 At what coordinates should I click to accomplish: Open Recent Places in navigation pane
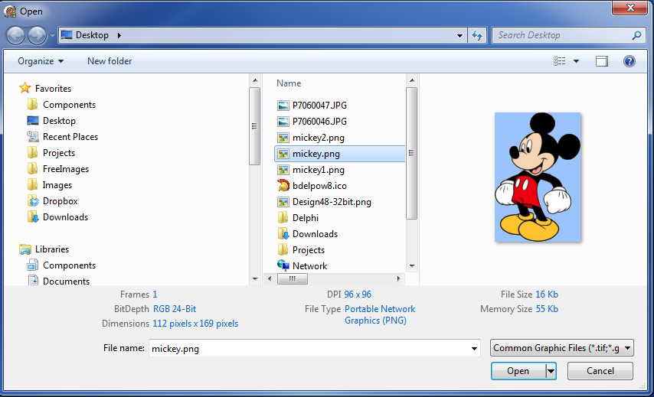coord(63,137)
